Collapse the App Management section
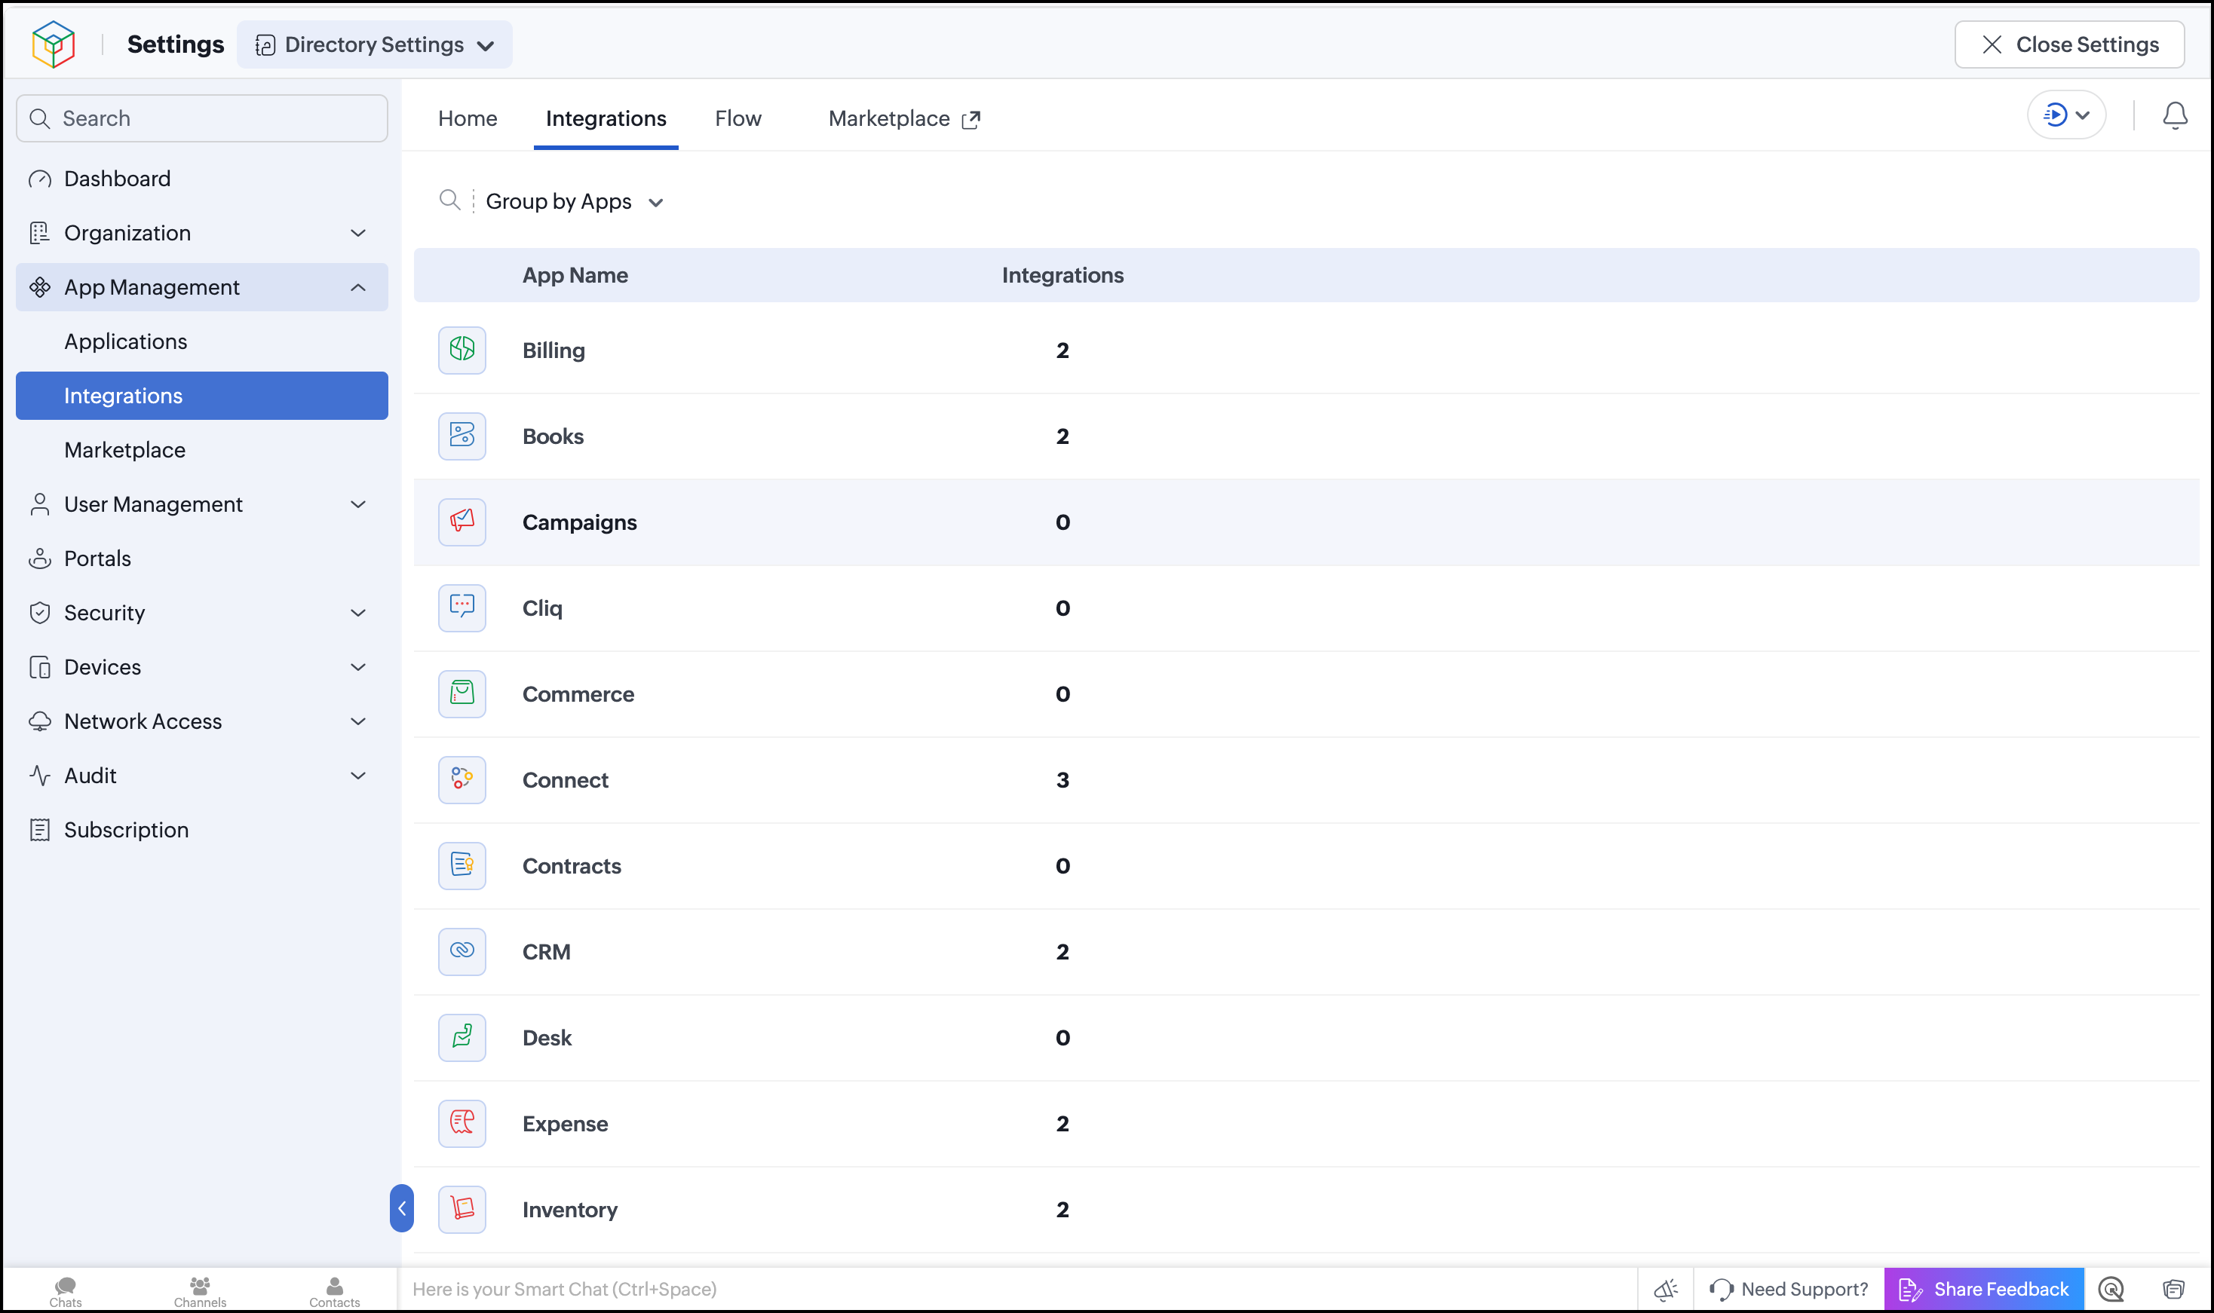This screenshot has height=1313, width=2214. [x=202, y=286]
